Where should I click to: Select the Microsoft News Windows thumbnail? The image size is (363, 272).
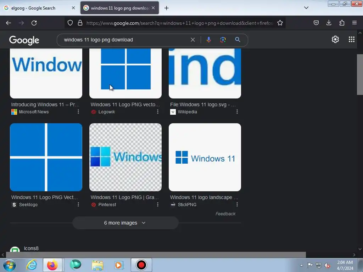point(46,73)
